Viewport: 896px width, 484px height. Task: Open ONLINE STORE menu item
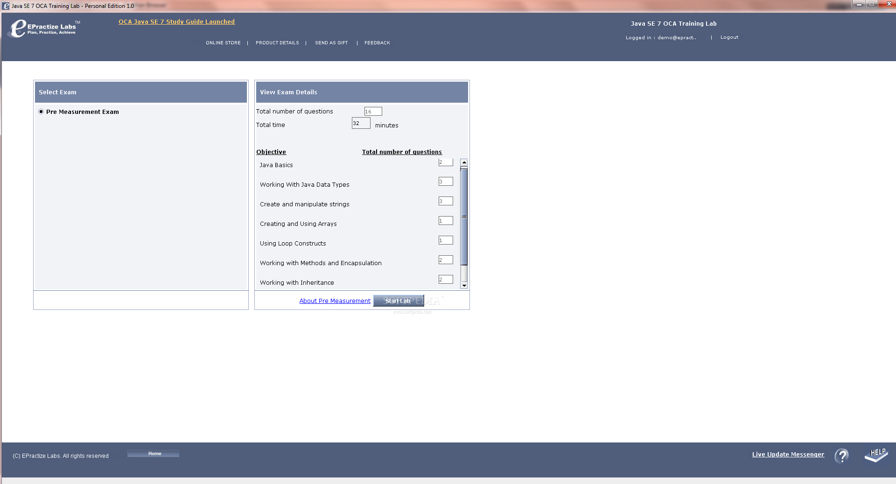(x=223, y=43)
